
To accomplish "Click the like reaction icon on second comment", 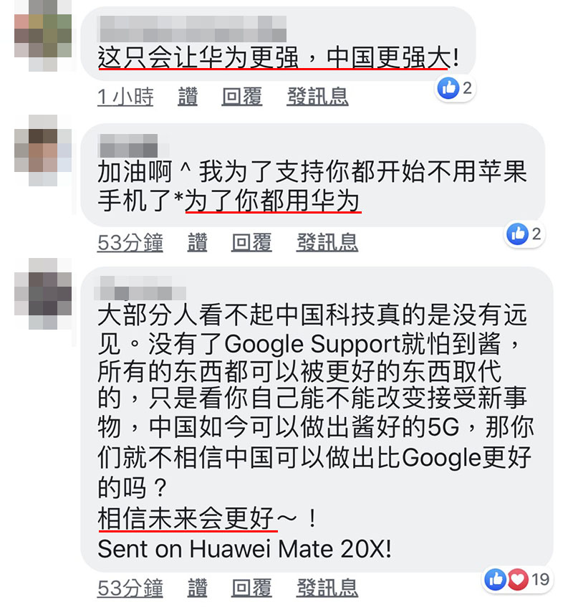I will click(517, 234).
